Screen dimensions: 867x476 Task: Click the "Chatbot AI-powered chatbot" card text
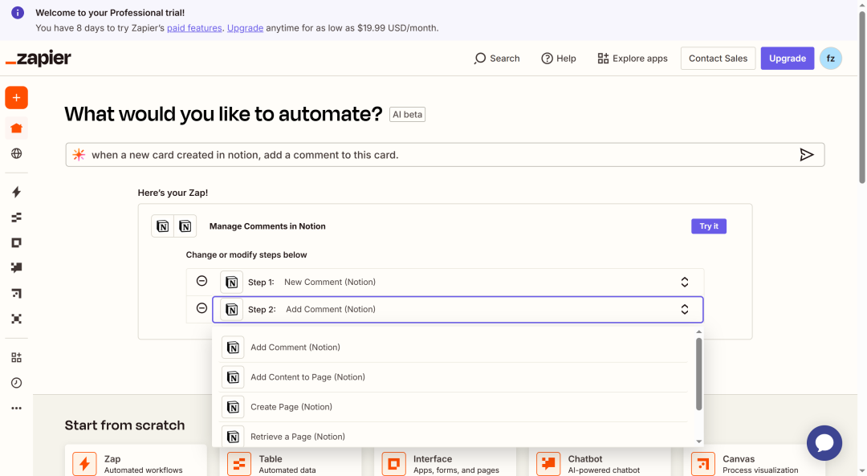[x=604, y=465]
